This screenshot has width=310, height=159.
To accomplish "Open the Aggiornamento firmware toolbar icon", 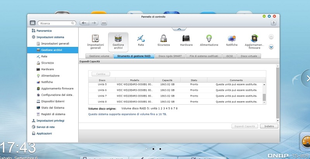I will coord(255,39).
